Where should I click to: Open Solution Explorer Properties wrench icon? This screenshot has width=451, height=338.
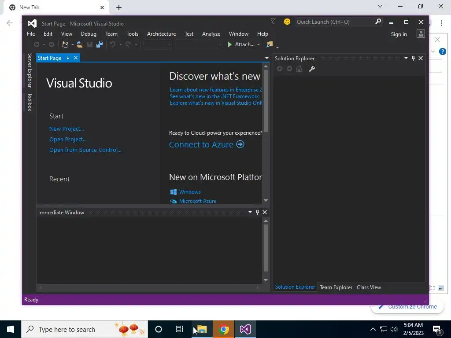pyautogui.click(x=312, y=69)
